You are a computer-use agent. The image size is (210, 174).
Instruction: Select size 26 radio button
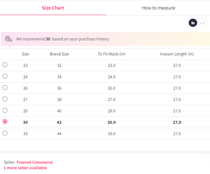coord(5,88)
